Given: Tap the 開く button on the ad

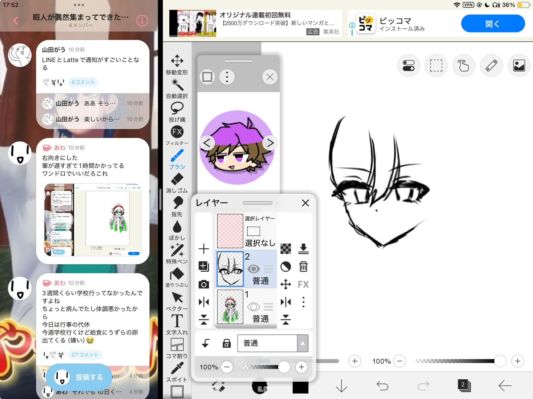Looking at the screenshot, I should tap(493, 23).
